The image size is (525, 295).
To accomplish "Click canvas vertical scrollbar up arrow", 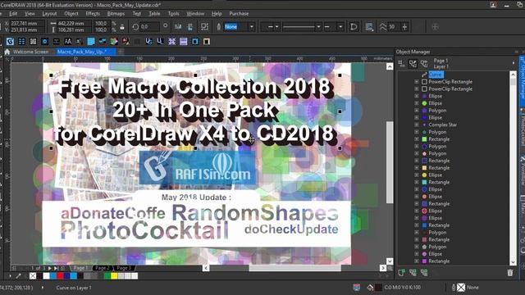I will 390,66.
